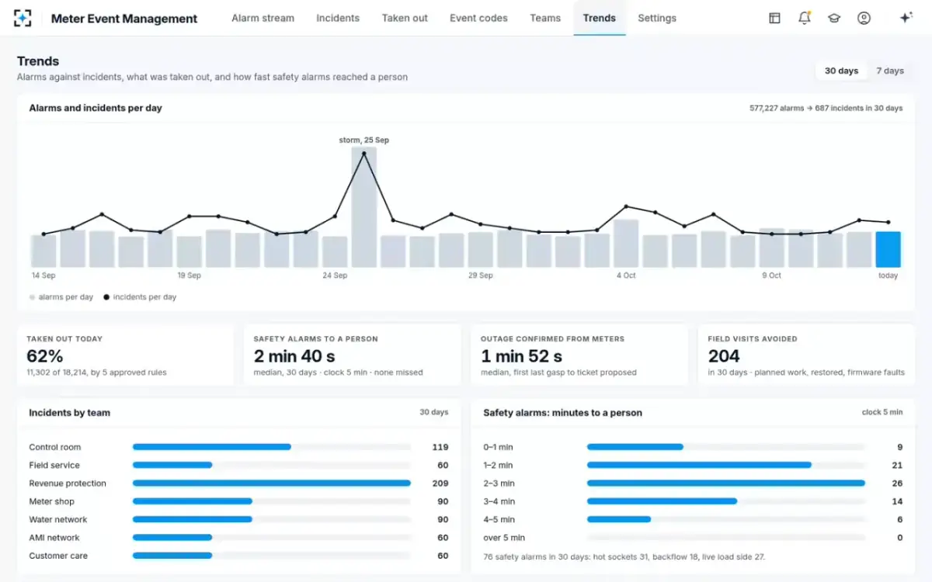This screenshot has width=932, height=582.
Task: Click the Revenue protection count 209
Action: tap(440, 483)
